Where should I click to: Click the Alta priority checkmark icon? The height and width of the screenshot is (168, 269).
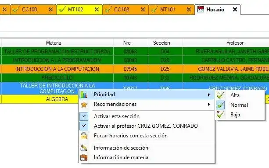point(220,95)
